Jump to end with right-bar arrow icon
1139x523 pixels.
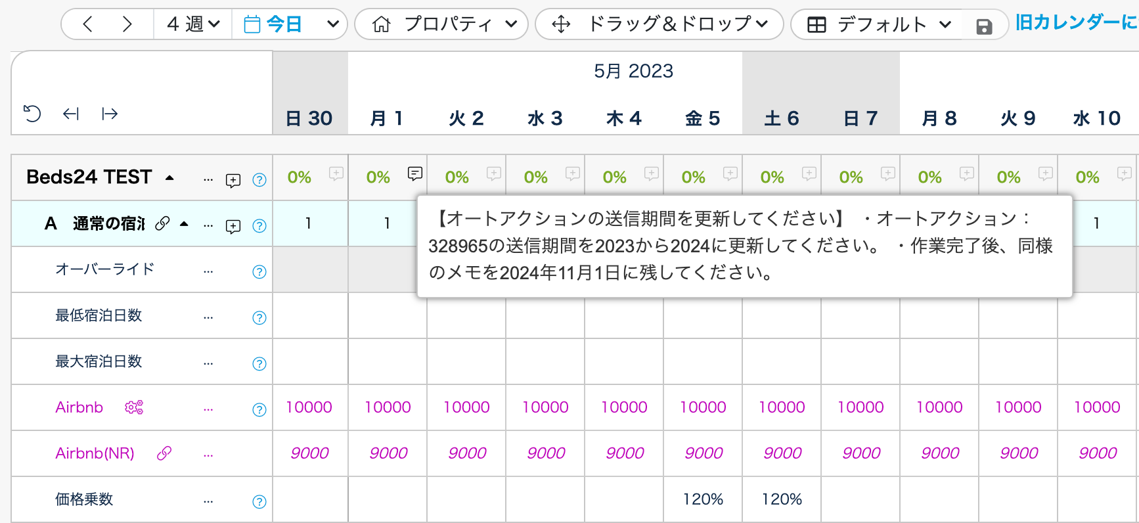(x=110, y=114)
